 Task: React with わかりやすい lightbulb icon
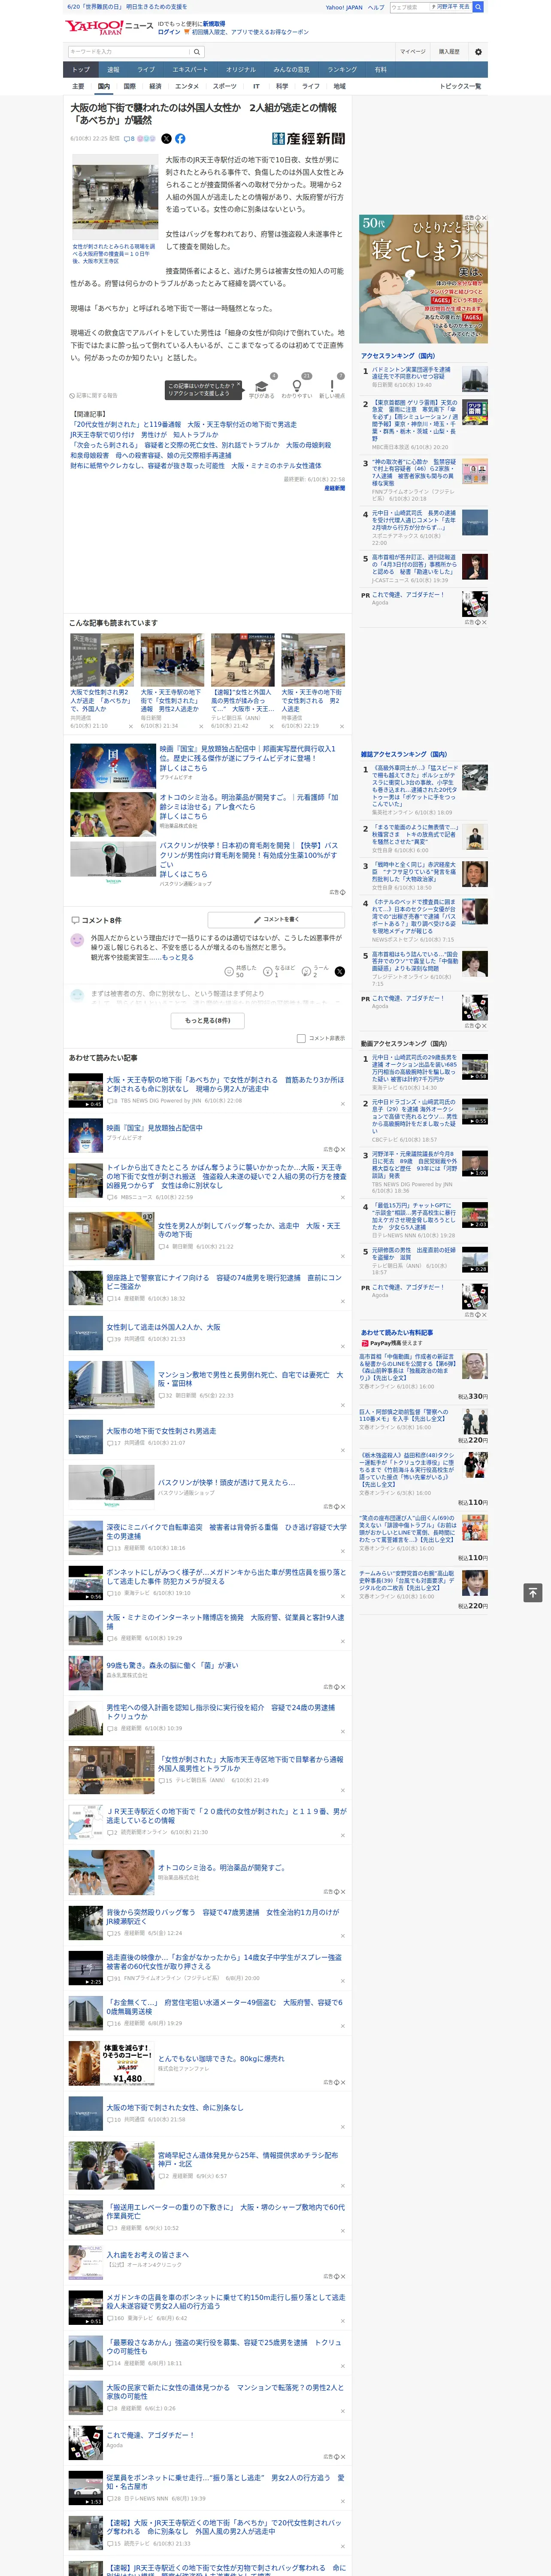click(x=296, y=386)
